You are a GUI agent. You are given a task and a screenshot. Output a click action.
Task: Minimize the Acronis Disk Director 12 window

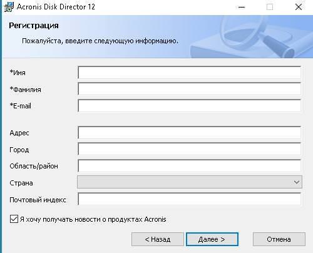coord(242,7)
